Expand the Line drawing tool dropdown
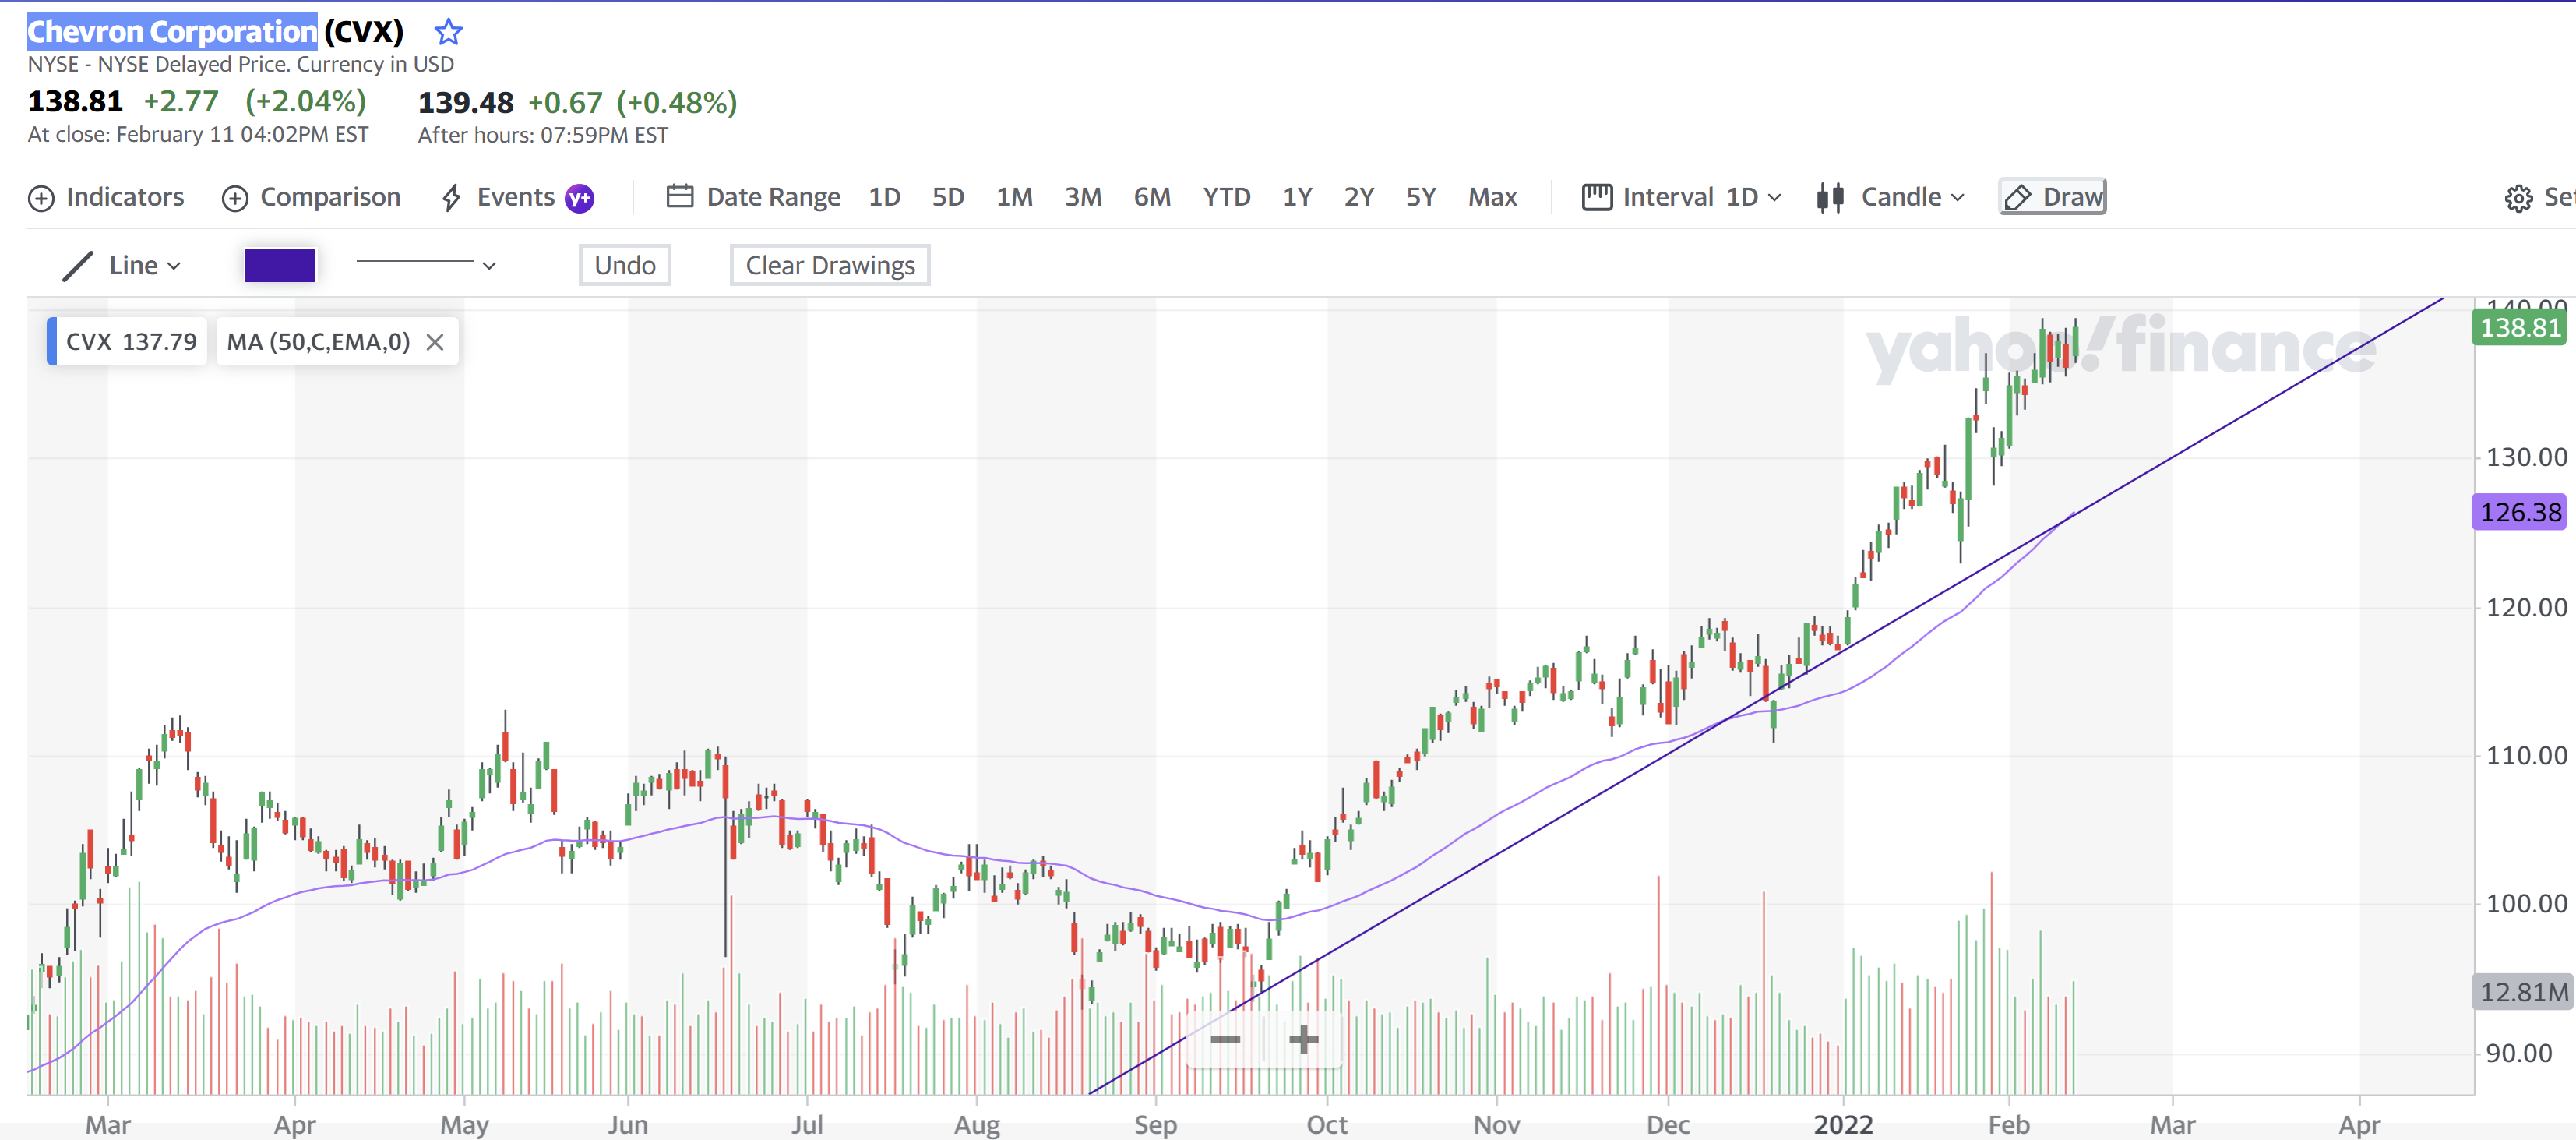This screenshot has width=2576, height=1140. pos(122,265)
